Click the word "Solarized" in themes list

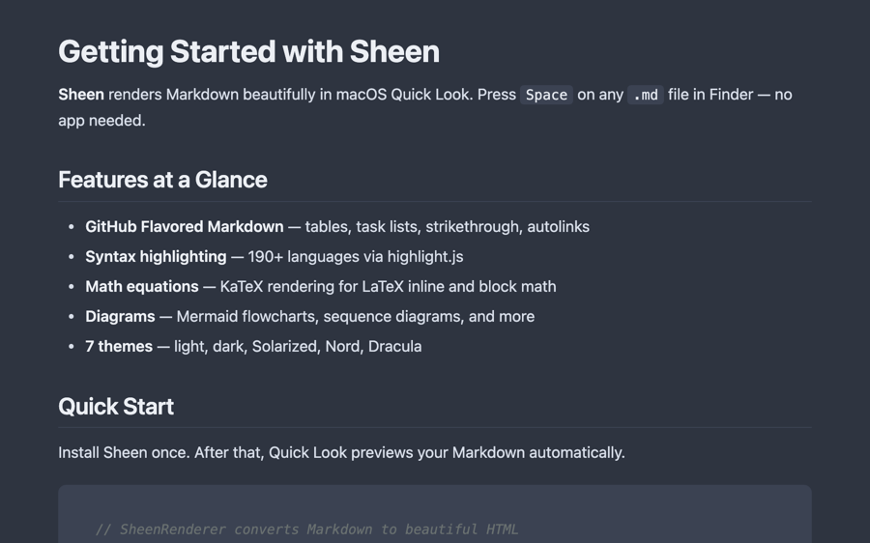(284, 347)
